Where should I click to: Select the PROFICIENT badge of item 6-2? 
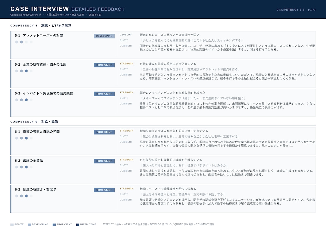pyautogui.click(x=104, y=161)
